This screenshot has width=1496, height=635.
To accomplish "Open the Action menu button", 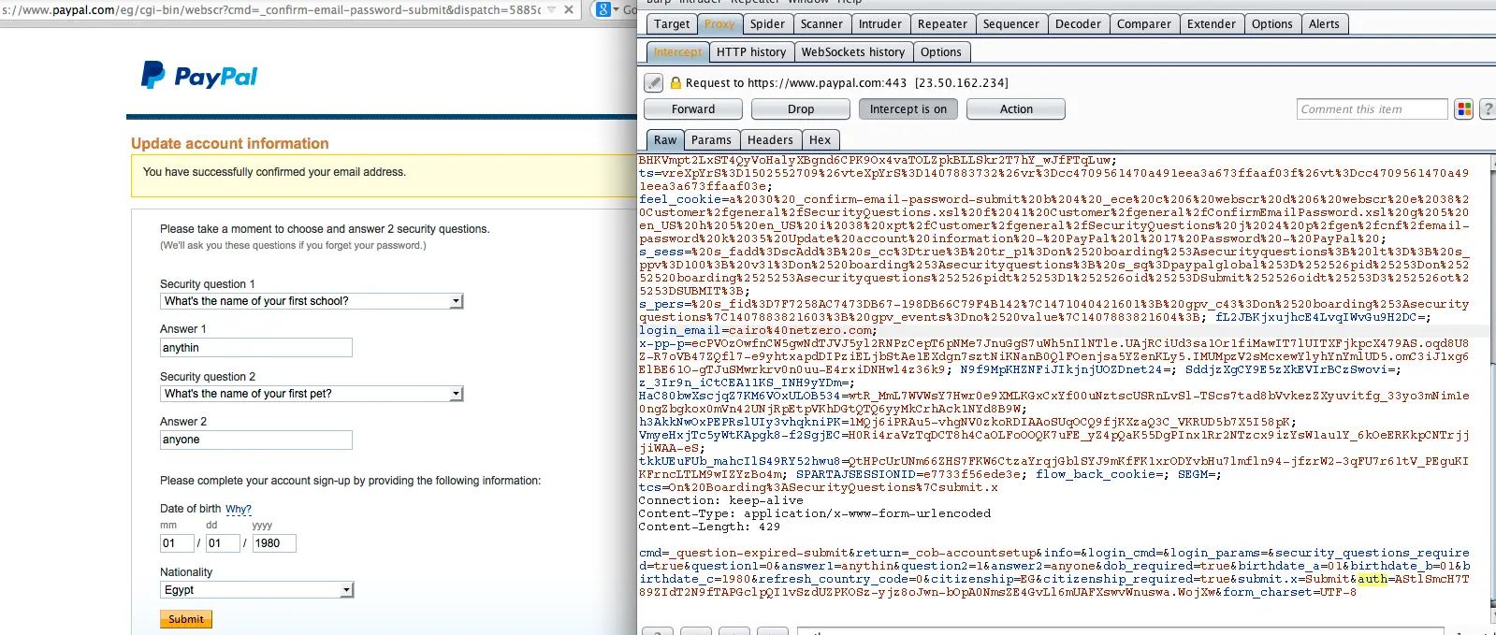I will (1016, 109).
